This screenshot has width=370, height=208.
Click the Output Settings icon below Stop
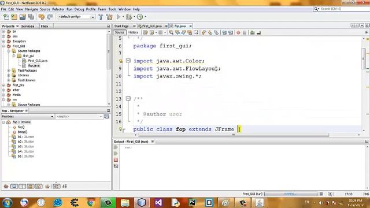click(116, 166)
